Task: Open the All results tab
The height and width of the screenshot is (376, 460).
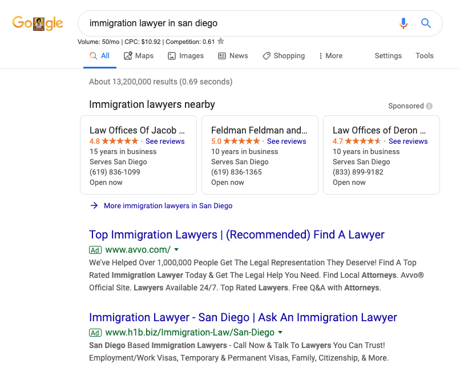Action: click(100, 56)
